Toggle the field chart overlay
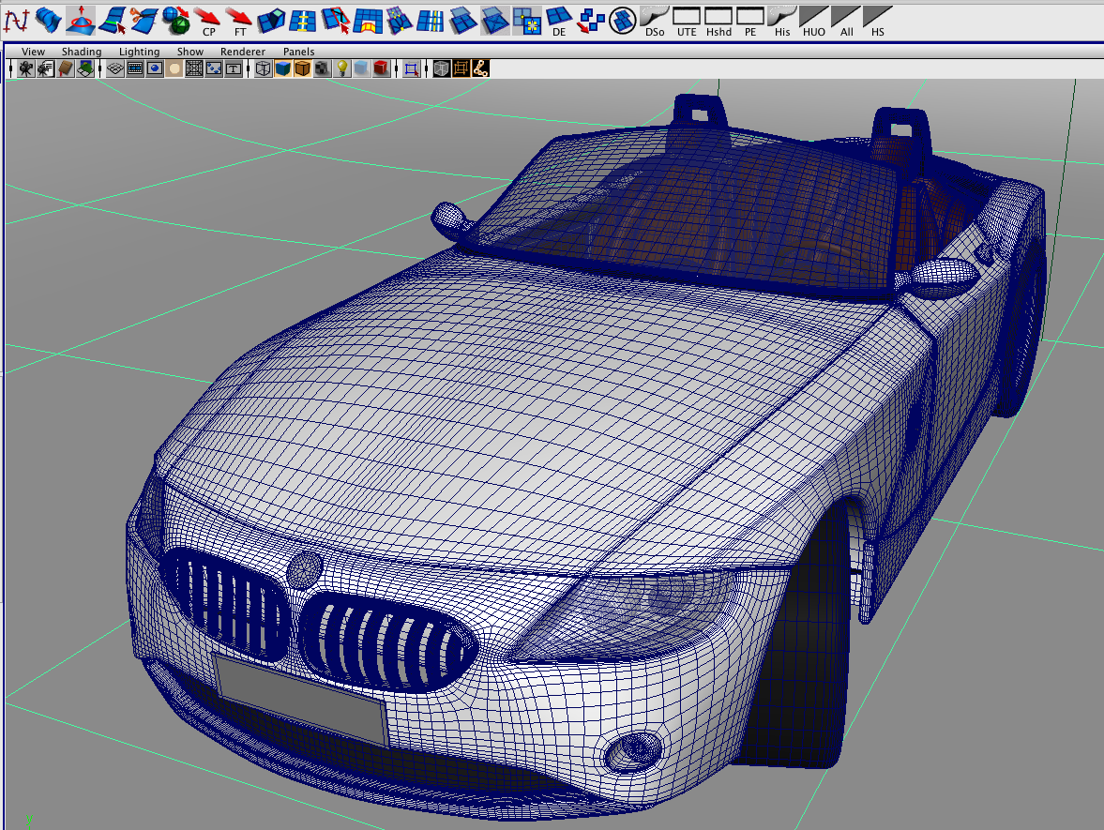The height and width of the screenshot is (830, 1104). 194,68
